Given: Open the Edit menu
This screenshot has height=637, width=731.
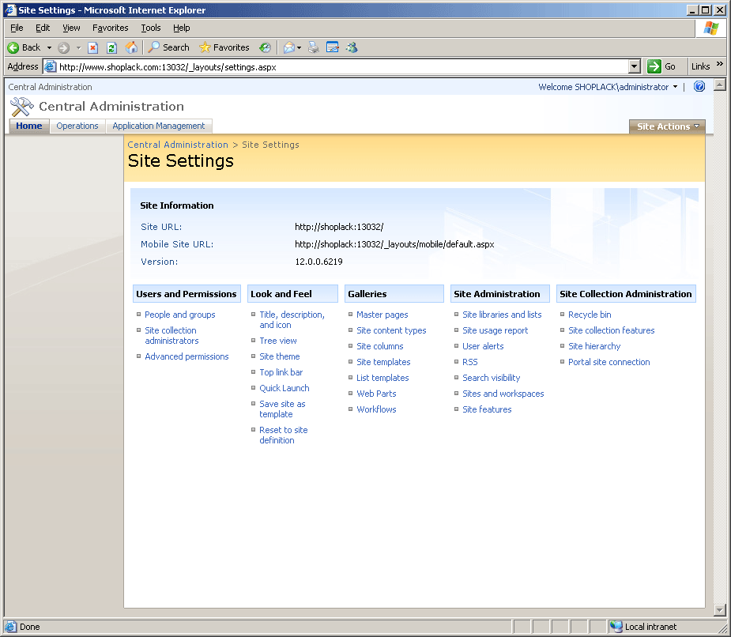Looking at the screenshot, I should 43,28.
